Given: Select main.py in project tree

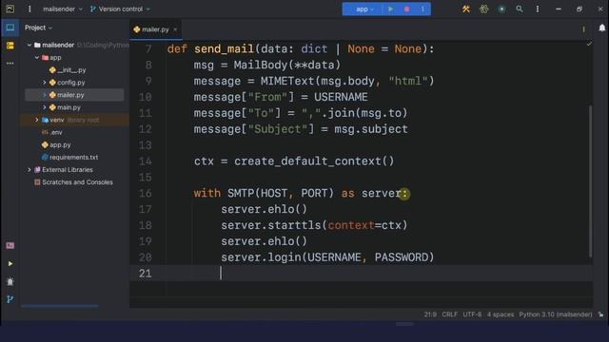Looking at the screenshot, I should click(65, 107).
